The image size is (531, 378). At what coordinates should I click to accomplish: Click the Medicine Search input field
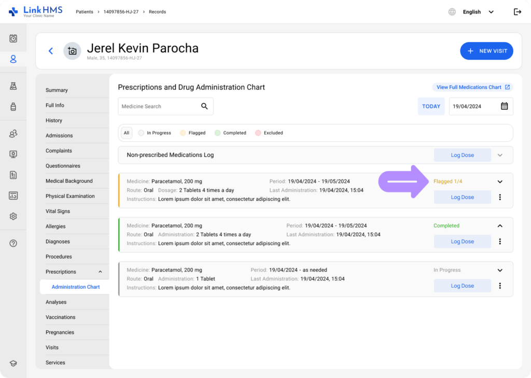pyautogui.click(x=158, y=106)
